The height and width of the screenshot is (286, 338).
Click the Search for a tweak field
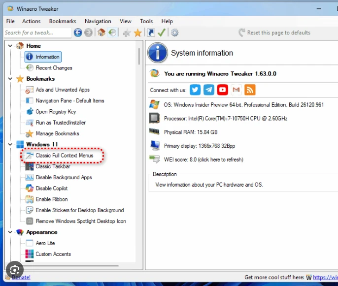(37, 32)
